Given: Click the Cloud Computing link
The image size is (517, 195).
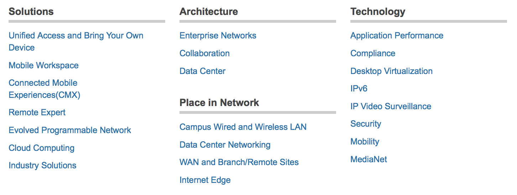Looking at the screenshot, I should point(42,148).
